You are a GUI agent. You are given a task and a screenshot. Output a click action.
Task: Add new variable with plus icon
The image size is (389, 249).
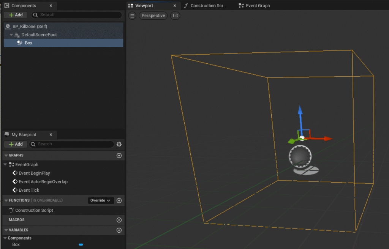coord(119,230)
